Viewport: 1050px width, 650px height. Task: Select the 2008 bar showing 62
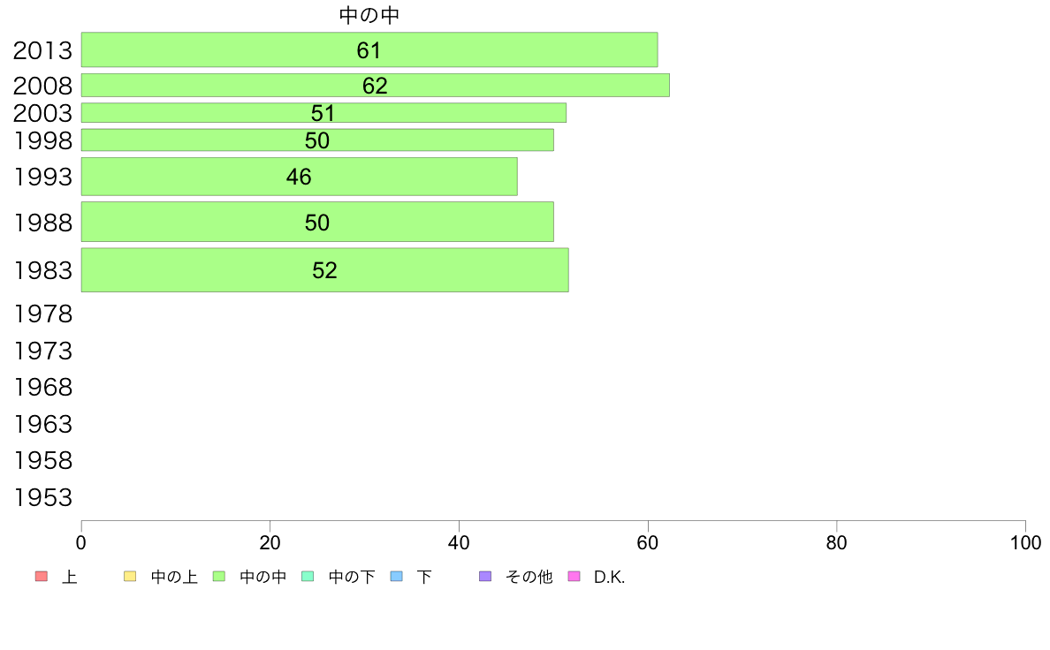coord(375,85)
